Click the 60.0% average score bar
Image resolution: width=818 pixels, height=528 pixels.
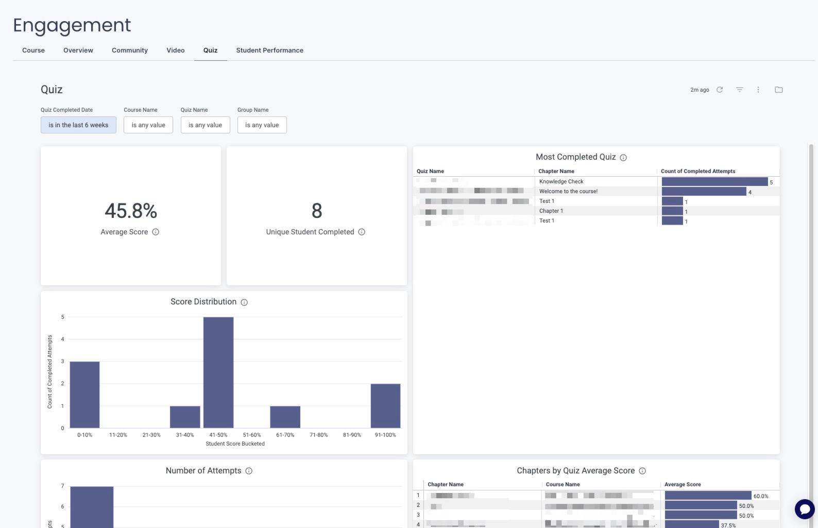click(708, 496)
